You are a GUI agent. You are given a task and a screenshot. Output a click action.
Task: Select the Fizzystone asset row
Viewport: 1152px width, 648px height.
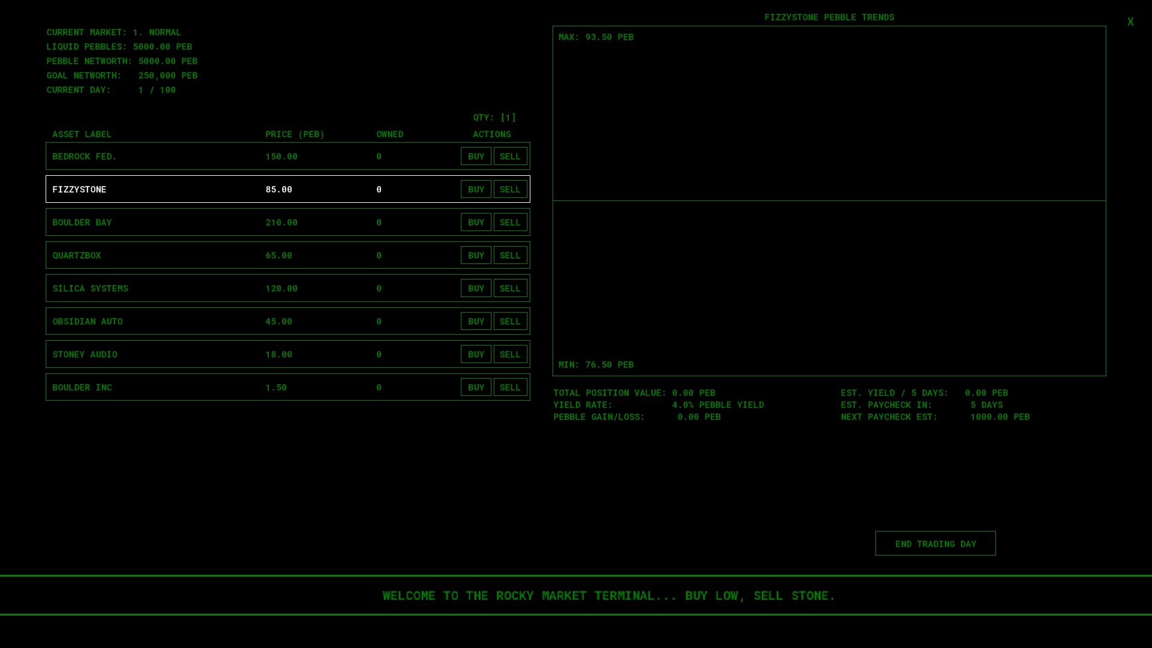click(x=288, y=189)
